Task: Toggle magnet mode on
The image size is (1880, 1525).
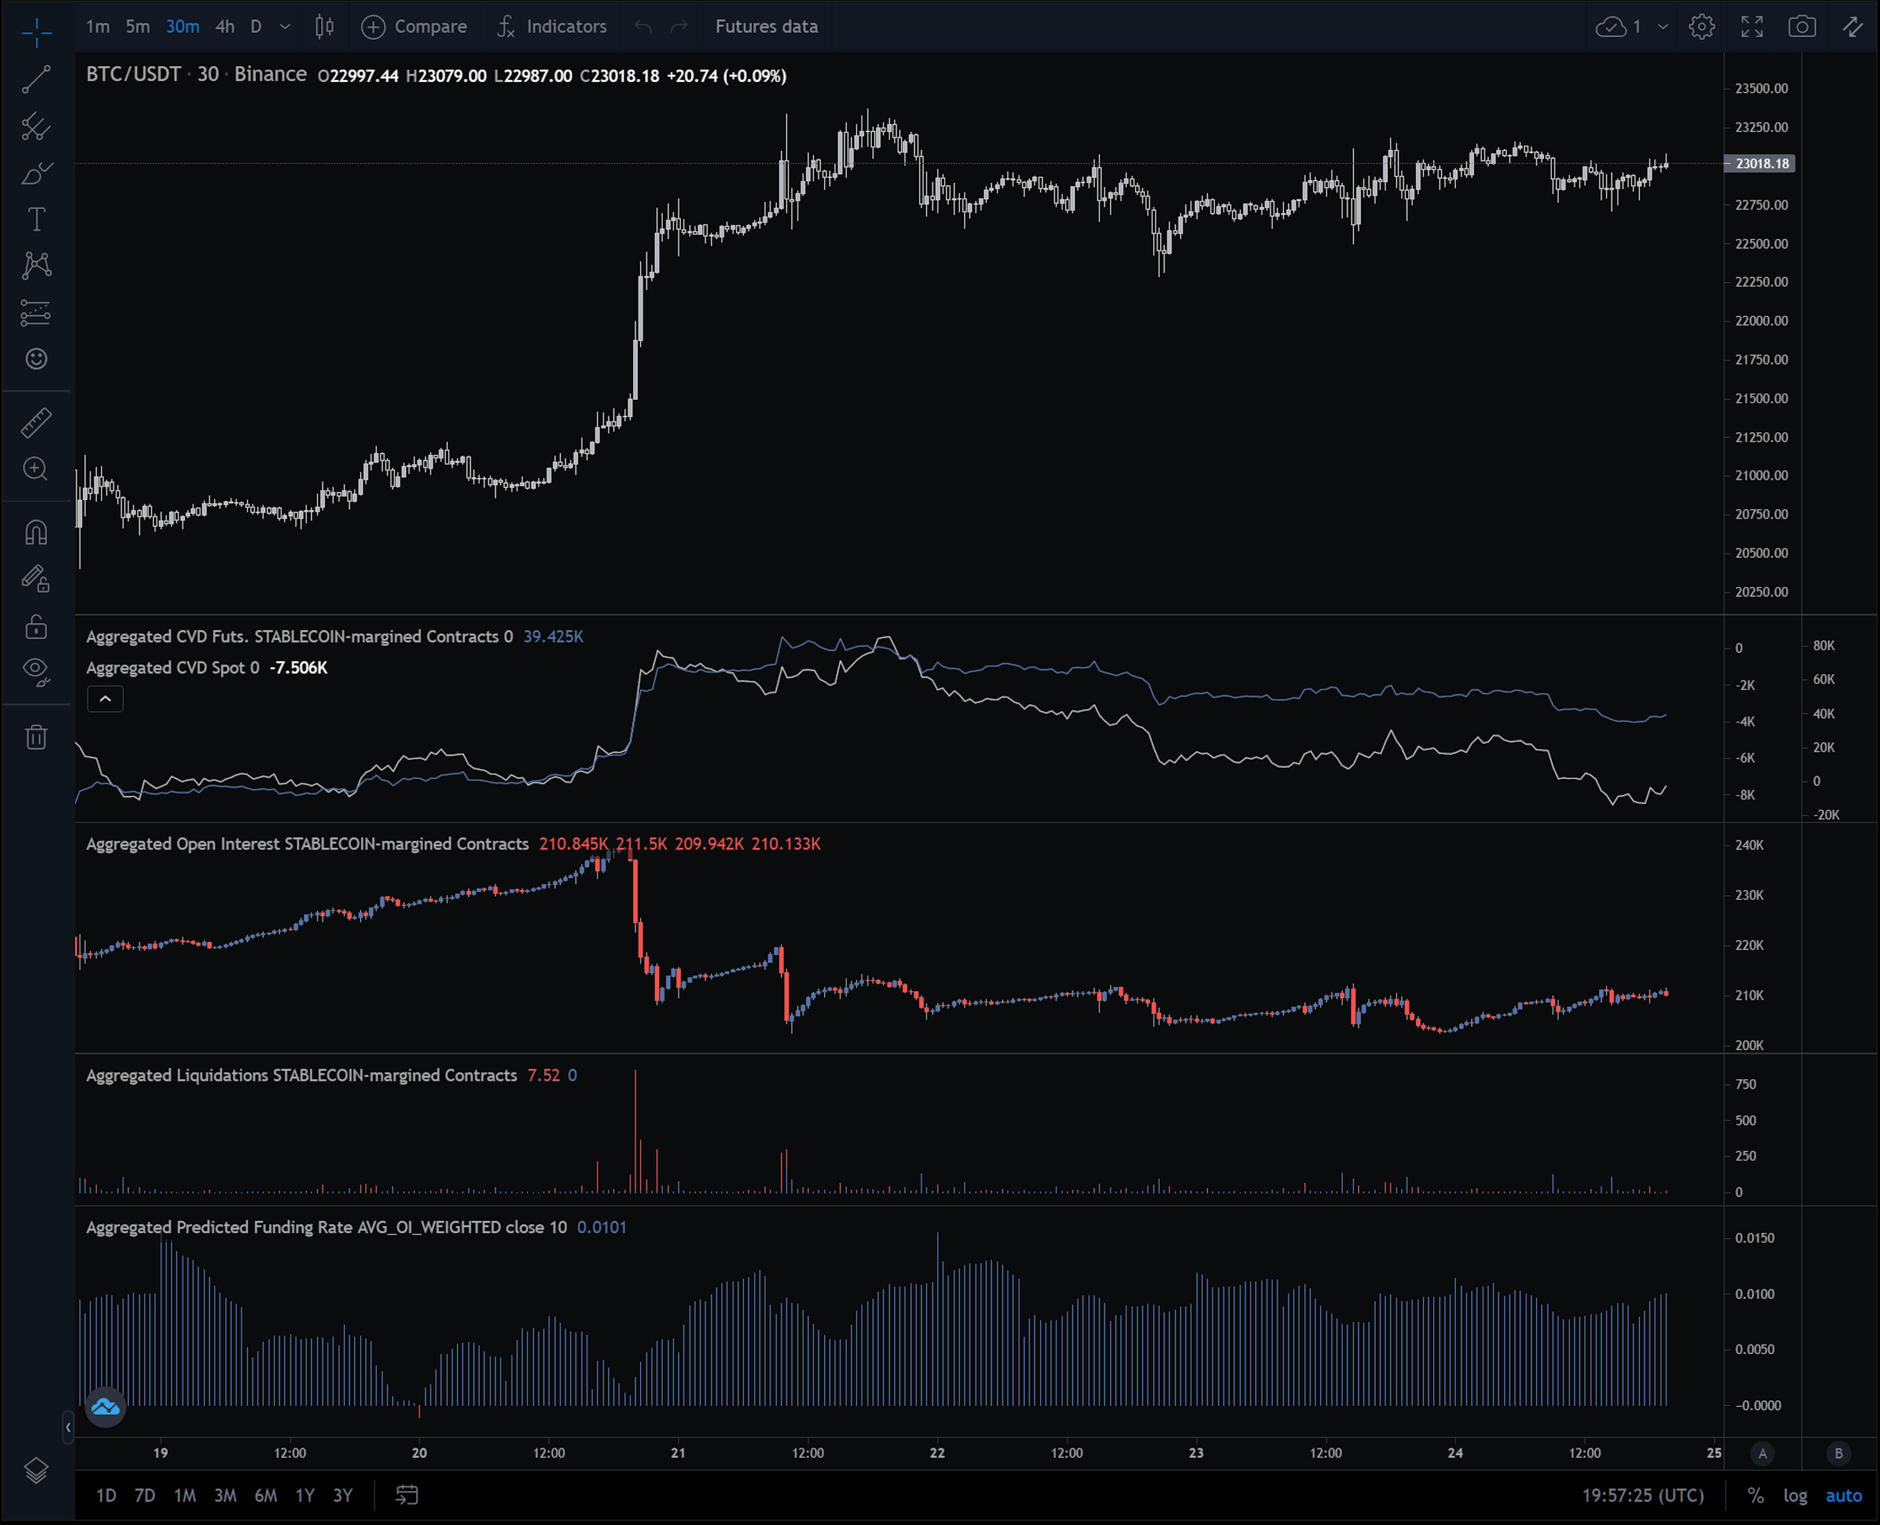Action: pyautogui.click(x=36, y=532)
